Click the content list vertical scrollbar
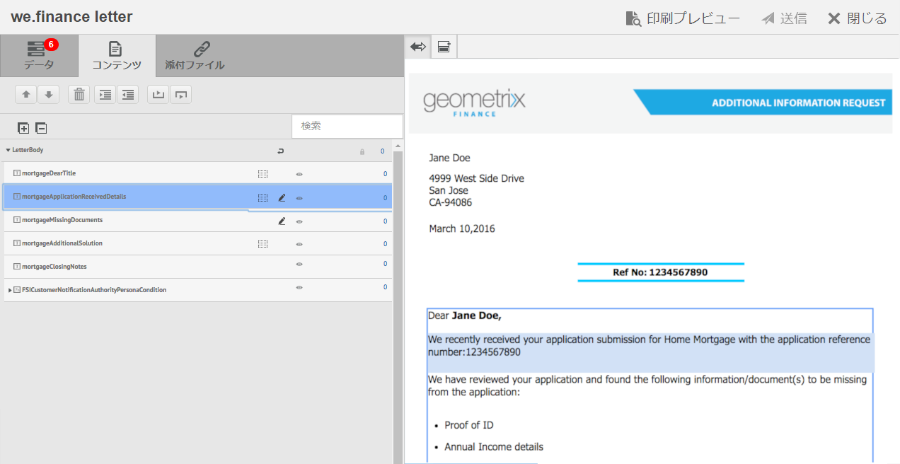Image resolution: width=900 pixels, height=464 pixels. pyautogui.click(x=397, y=307)
